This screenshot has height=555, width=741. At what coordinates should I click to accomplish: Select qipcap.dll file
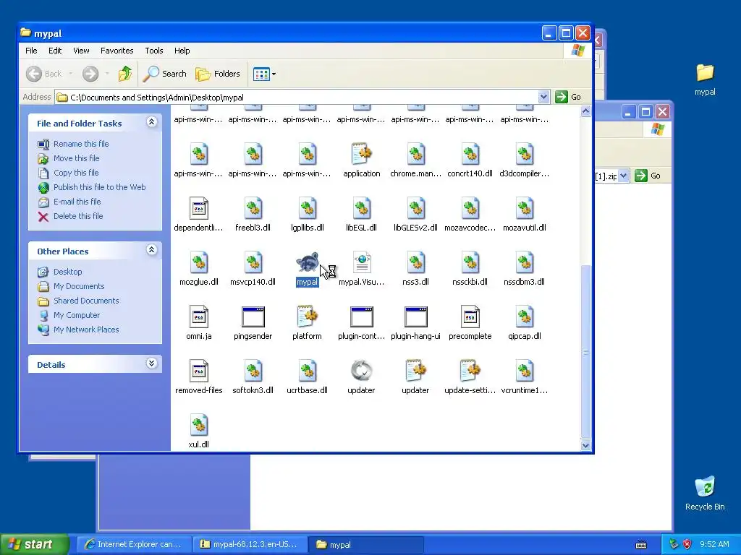525,323
